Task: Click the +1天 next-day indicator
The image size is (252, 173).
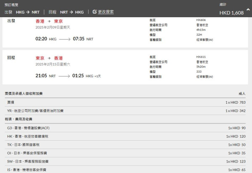Action: pos(97,76)
